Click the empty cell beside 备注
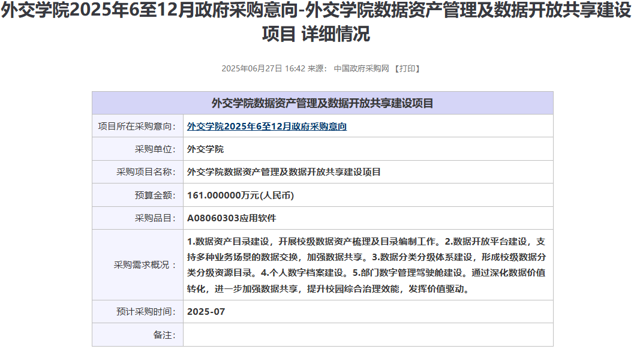This screenshot has width=637, height=349. click(x=368, y=335)
